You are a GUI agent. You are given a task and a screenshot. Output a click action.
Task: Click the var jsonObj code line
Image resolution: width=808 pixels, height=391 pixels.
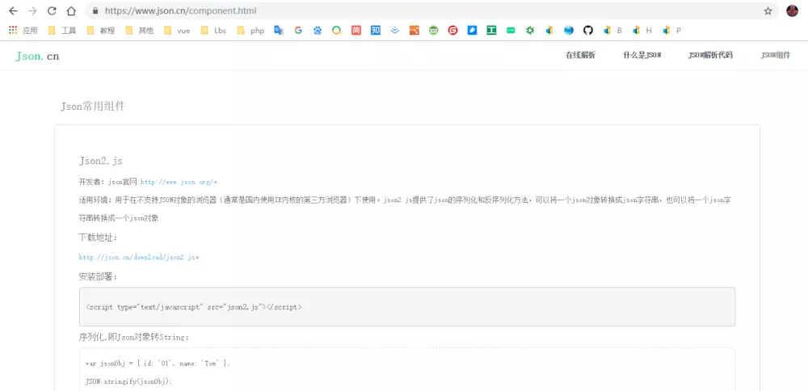pos(158,364)
